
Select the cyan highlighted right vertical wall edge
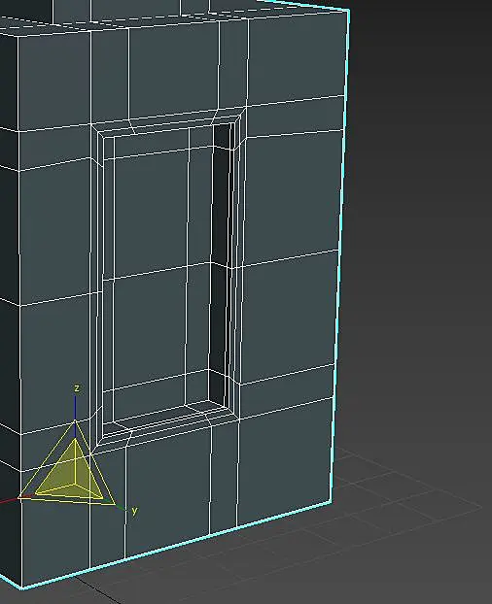point(340,254)
